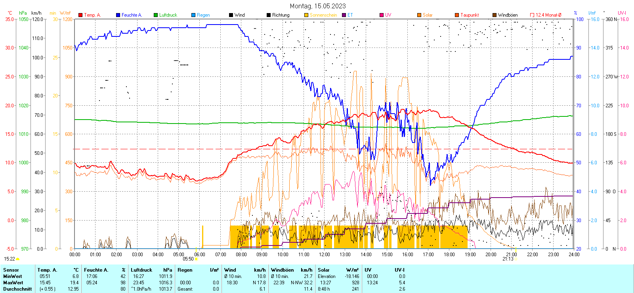
Task: Click the brown Windböen legend square
Action: coord(495,15)
